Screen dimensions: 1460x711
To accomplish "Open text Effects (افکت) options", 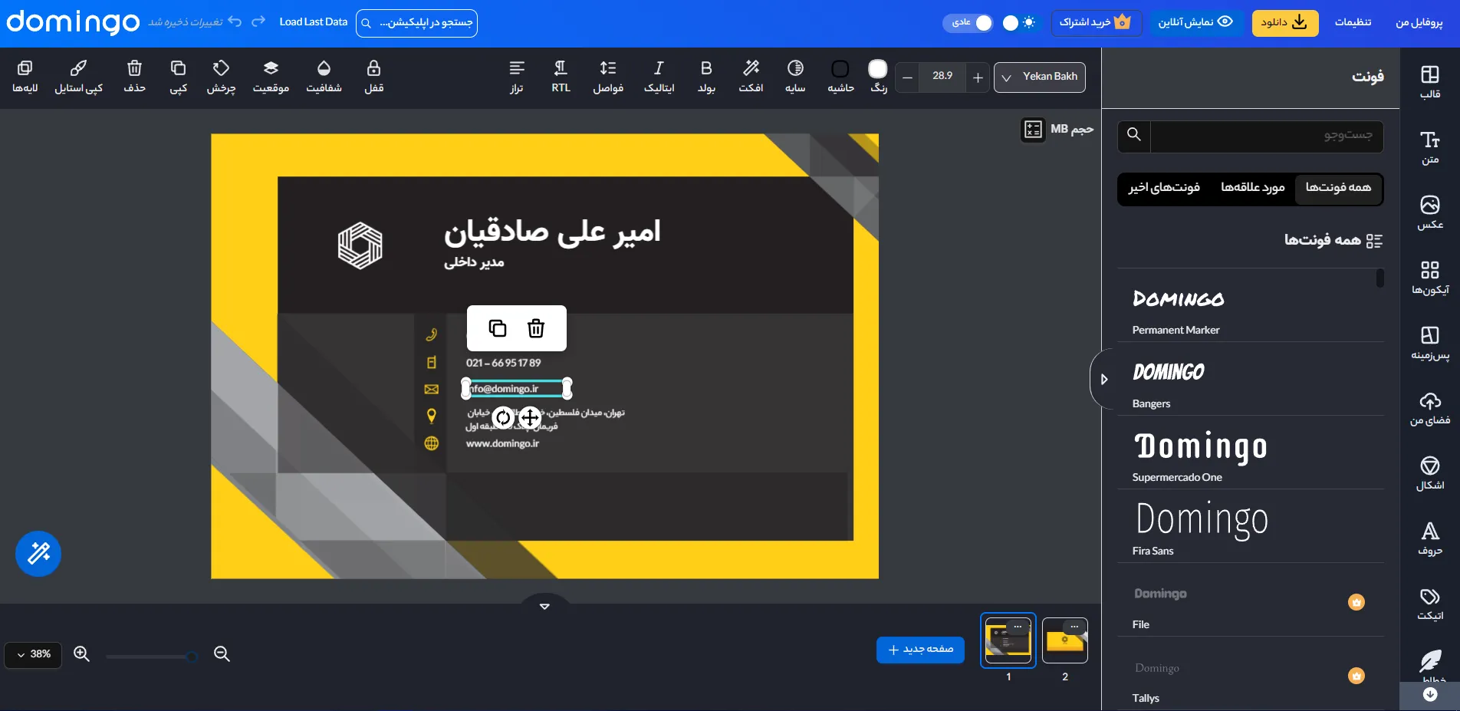I will 751,77.
